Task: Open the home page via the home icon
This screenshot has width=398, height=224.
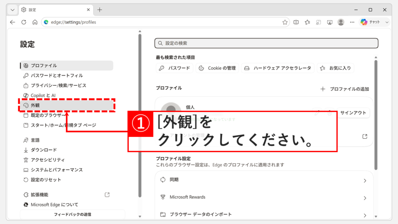Action: tap(35, 22)
